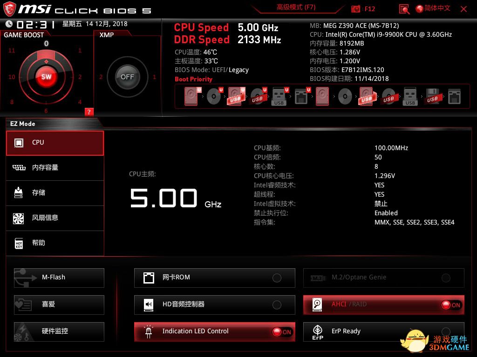Turn off the AHCI/RAID ON switch
Viewport: 477px width, 357px height.
click(x=451, y=305)
